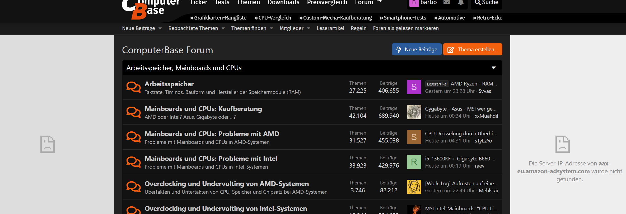626x214 pixels.
Task: Click the orange Thema erstellen button
Action: coord(473,49)
